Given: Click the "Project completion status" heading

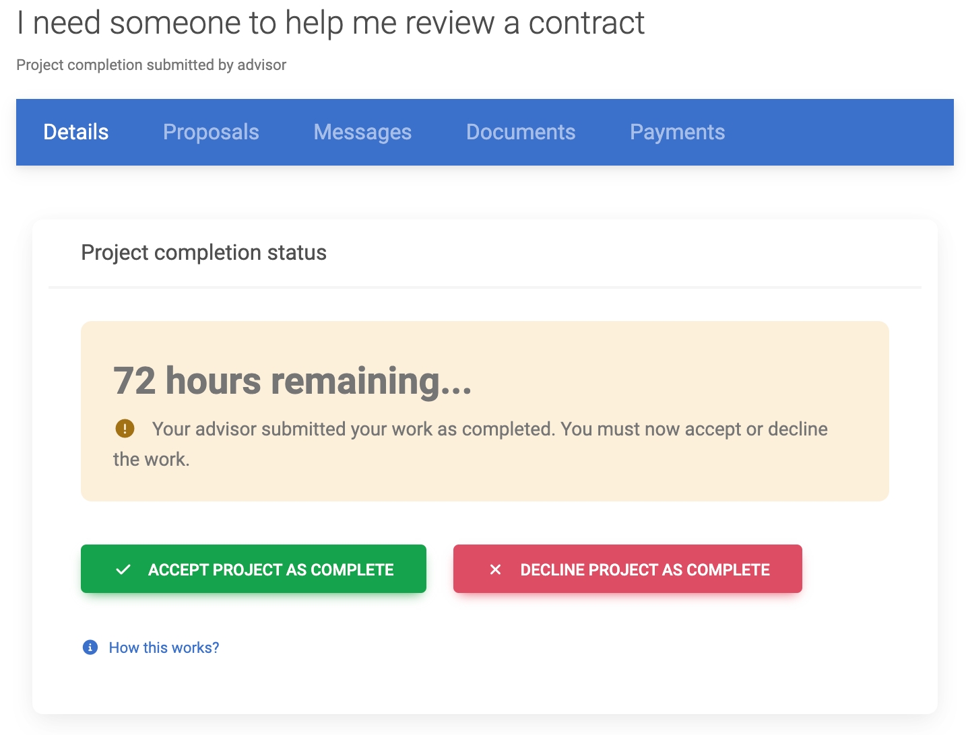Looking at the screenshot, I should coord(203,252).
